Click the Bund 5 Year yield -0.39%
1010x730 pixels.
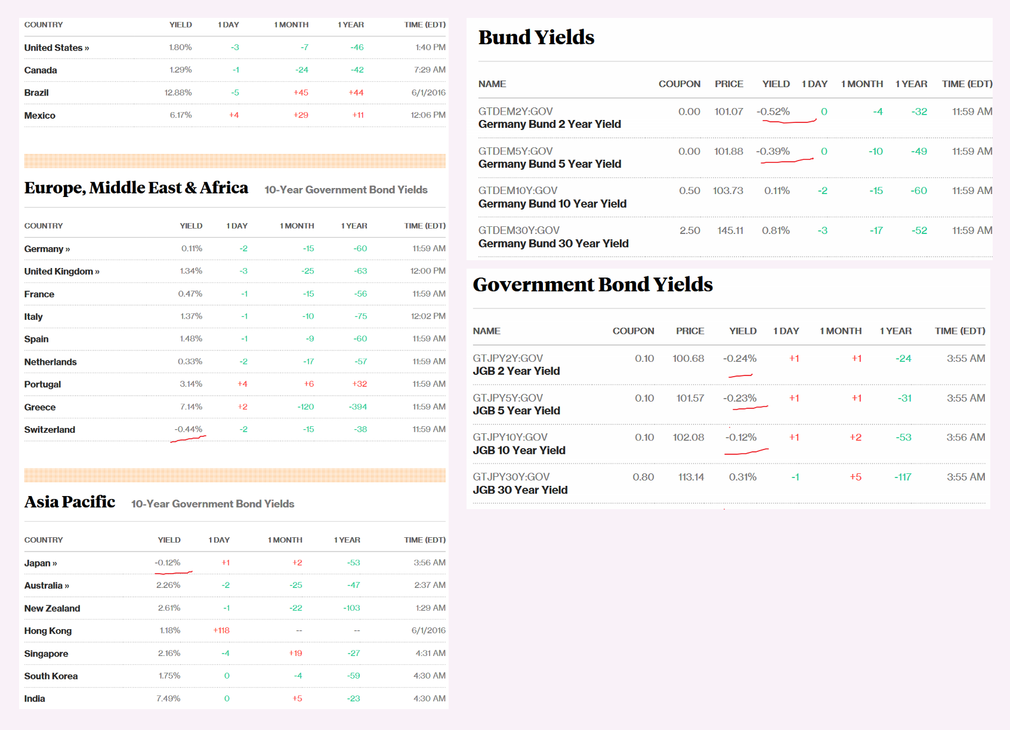click(773, 151)
